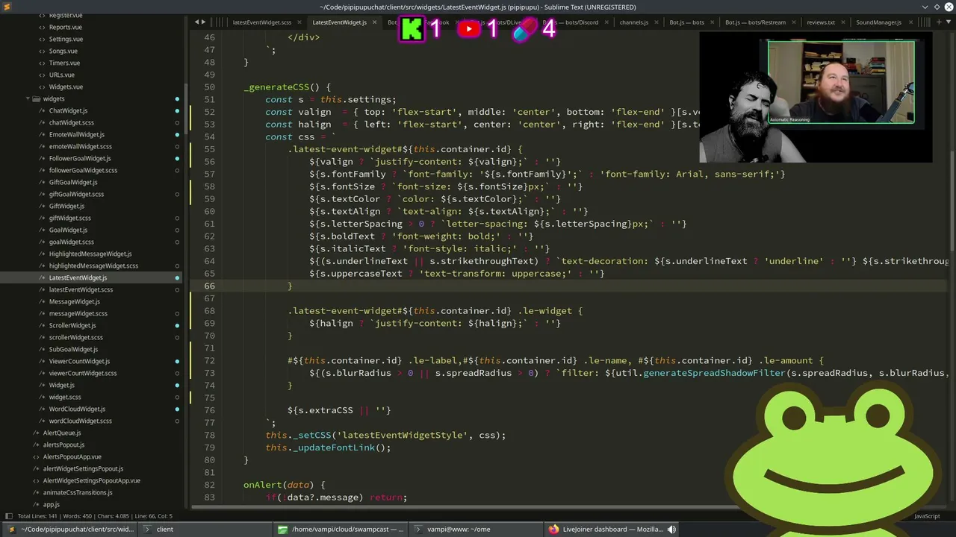Image resolution: width=956 pixels, height=537 pixels.
Task: Toggle the side bar from status bar icon
Action: click(8, 516)
